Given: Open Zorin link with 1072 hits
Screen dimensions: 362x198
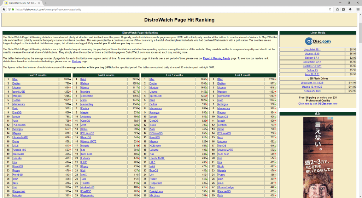Looking at the screenshot, I should point(84,100).
